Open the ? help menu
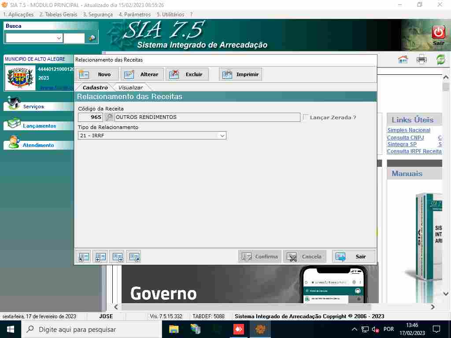 [191, 15]
